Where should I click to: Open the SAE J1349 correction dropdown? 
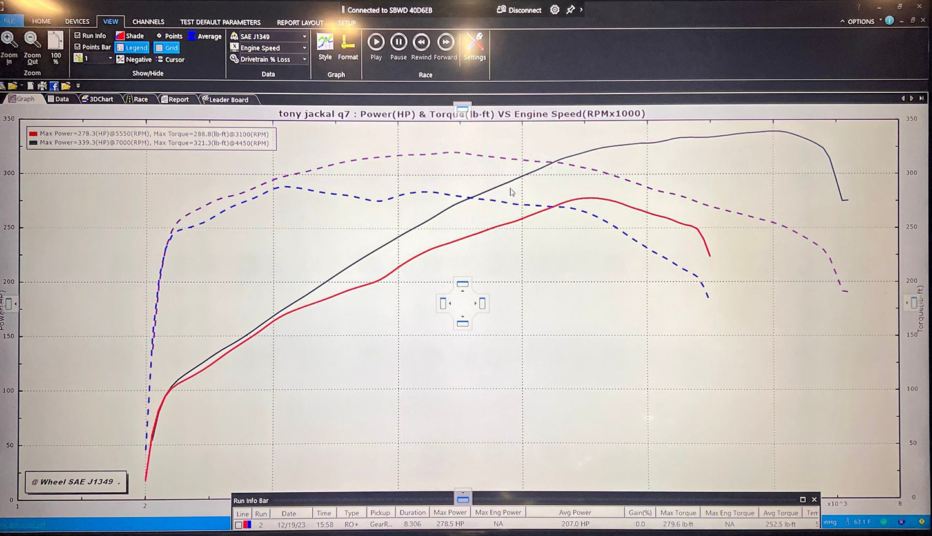(x=304, y=36)
